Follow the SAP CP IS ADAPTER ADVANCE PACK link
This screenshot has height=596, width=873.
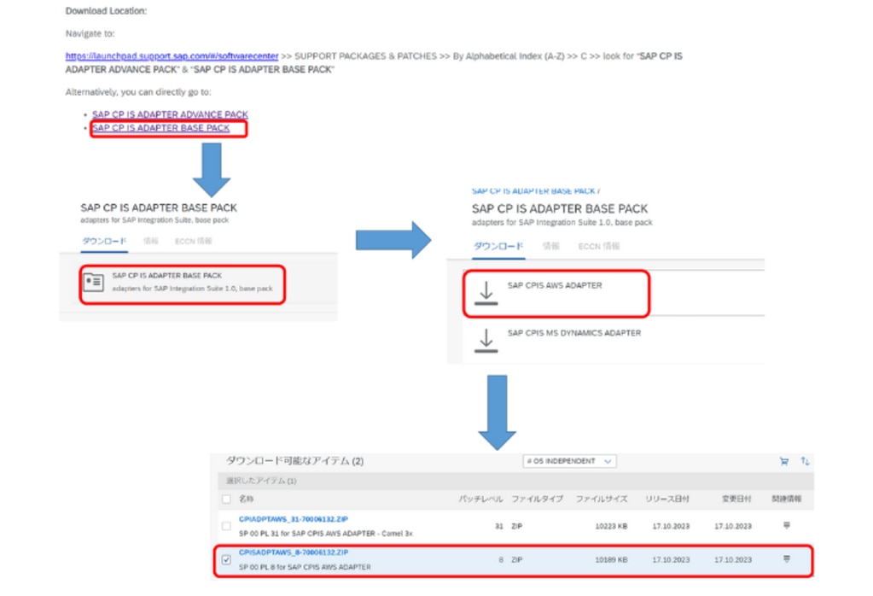170,114
